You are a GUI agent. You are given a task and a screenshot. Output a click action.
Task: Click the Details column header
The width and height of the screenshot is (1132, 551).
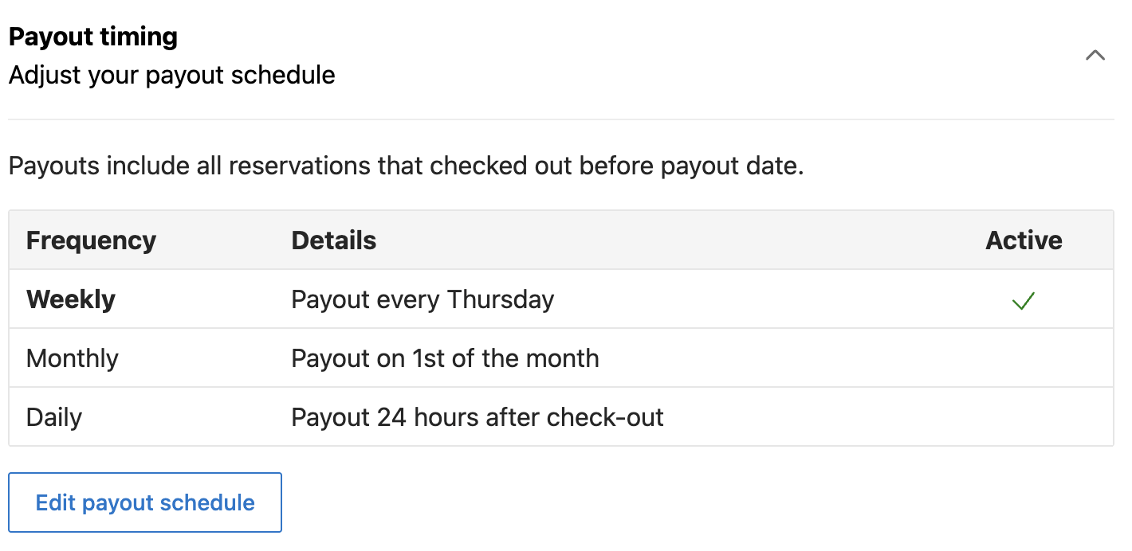(334, 240)
